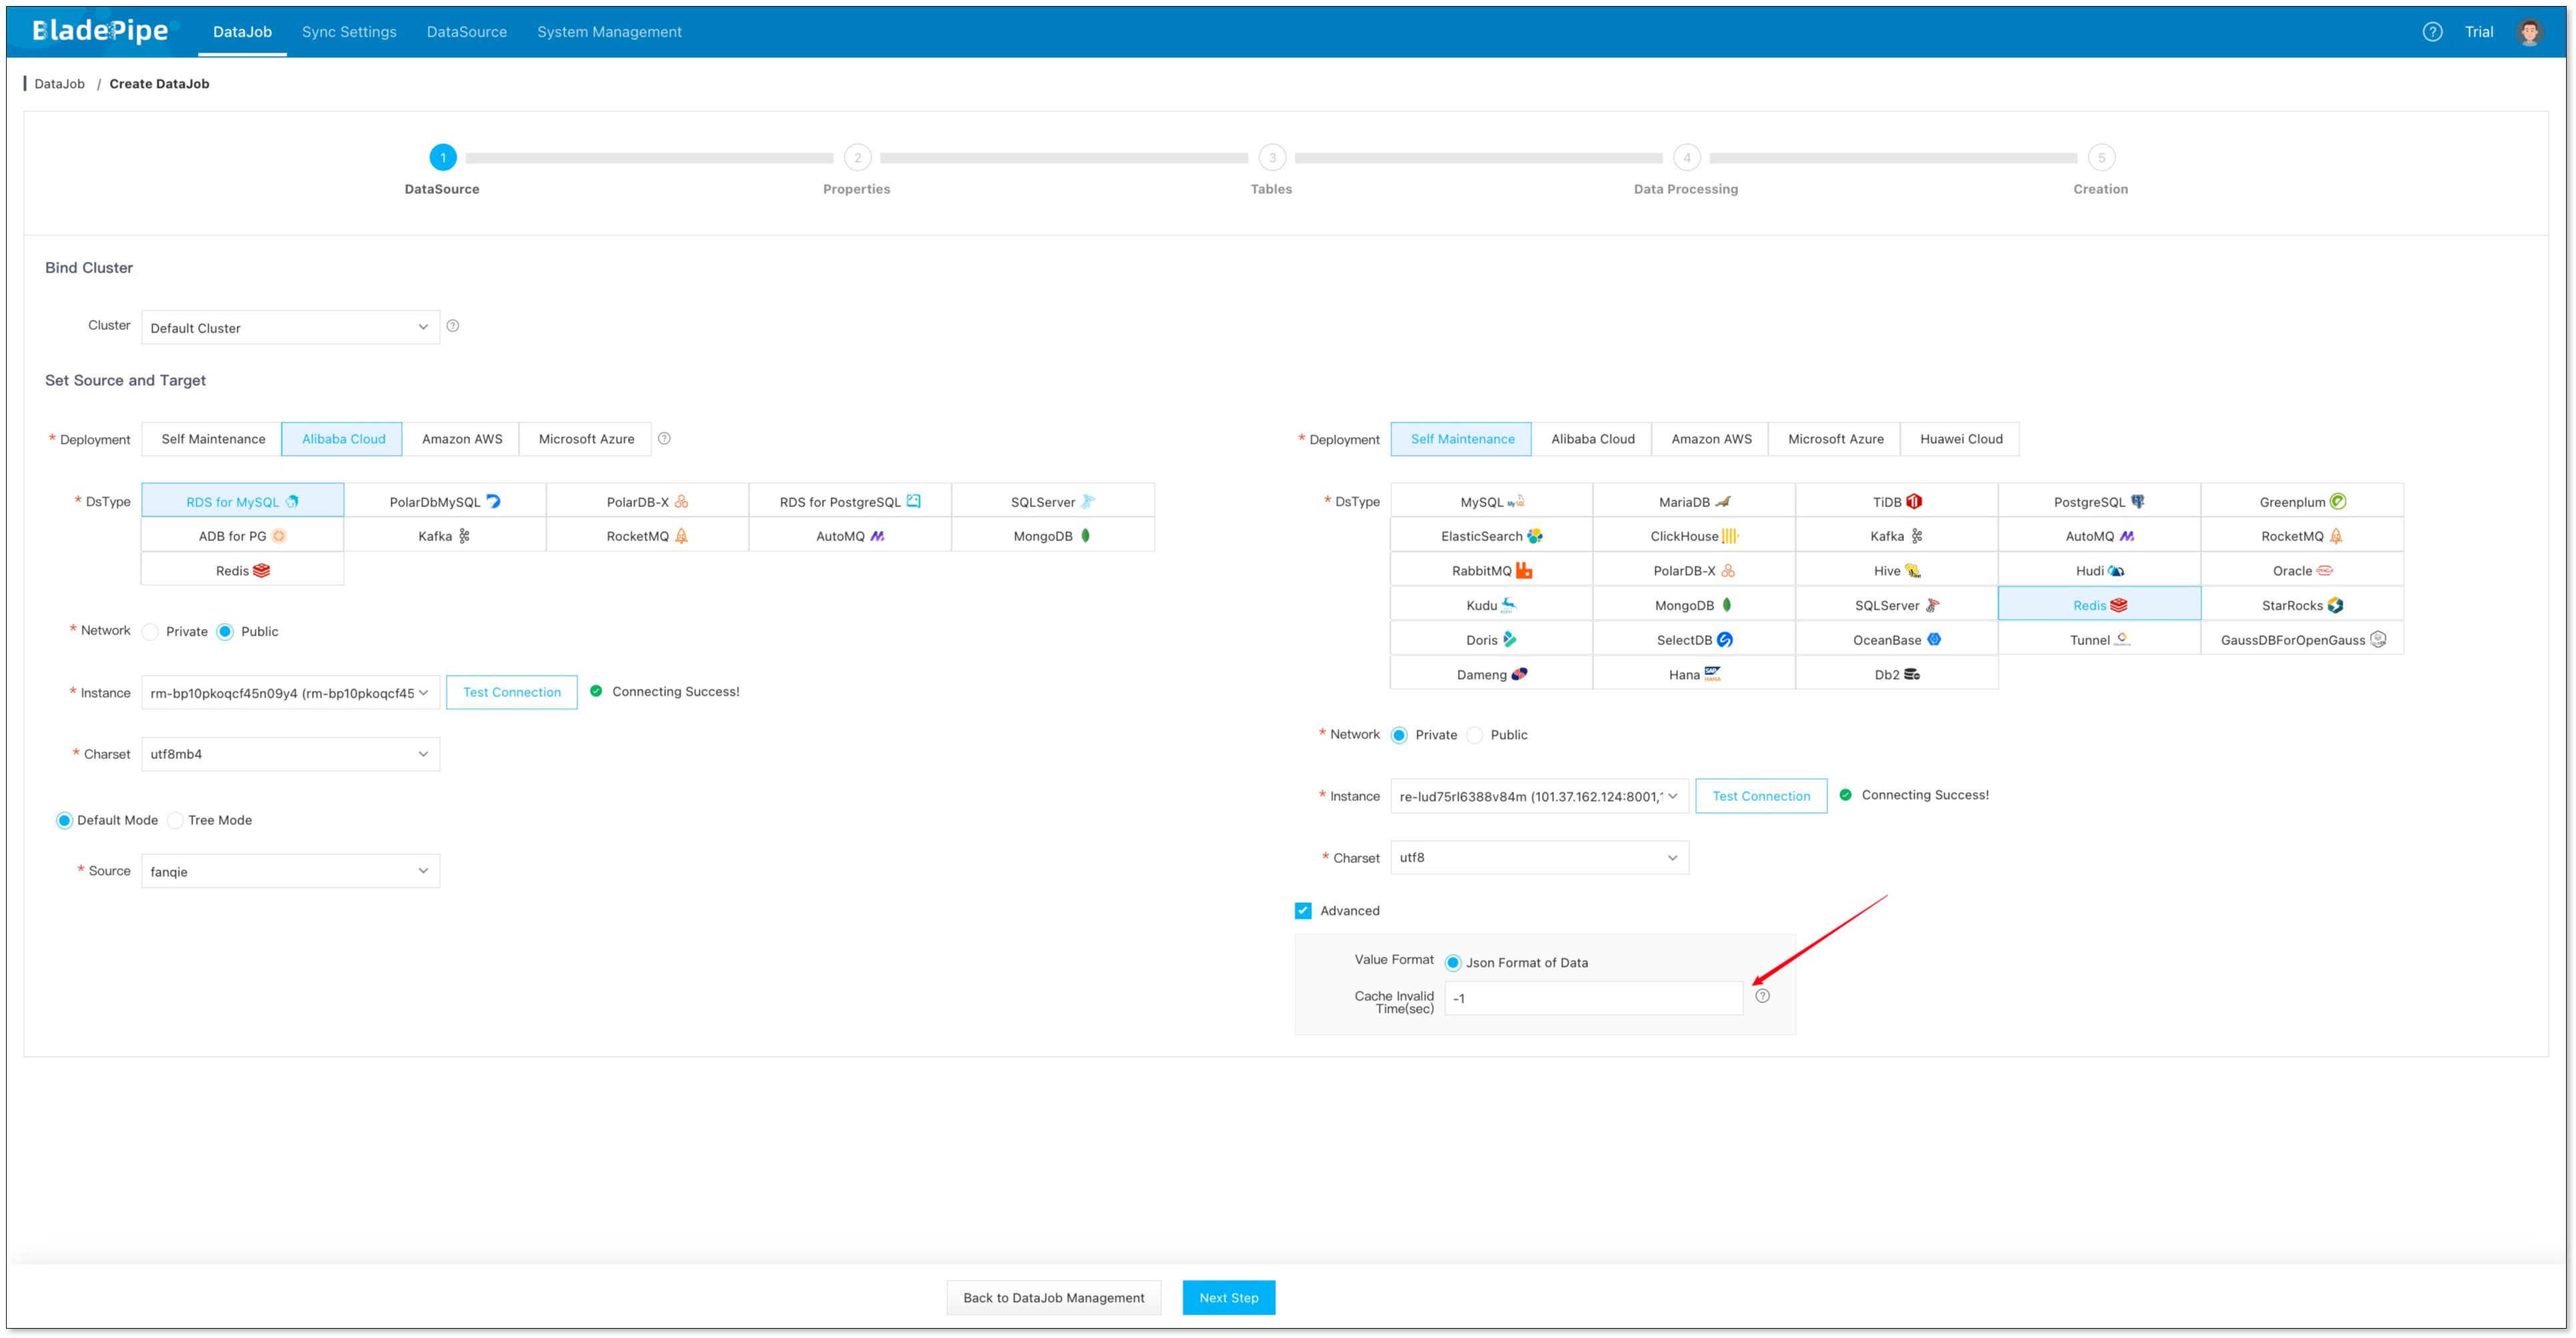Open the System Management tab
This screenshot has height=1338, width=2576.
609,32
